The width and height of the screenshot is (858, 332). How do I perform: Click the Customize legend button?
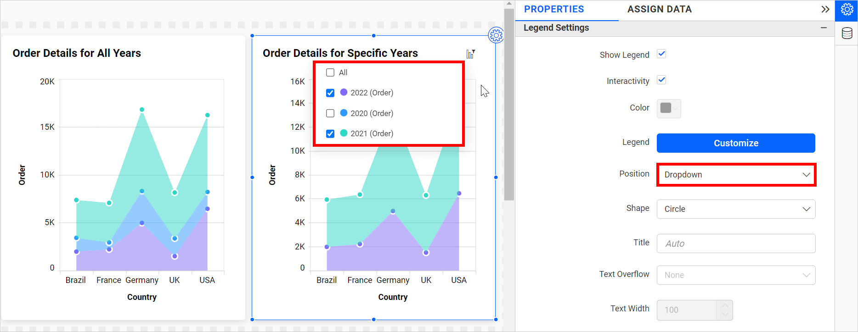tap(736, 143)
